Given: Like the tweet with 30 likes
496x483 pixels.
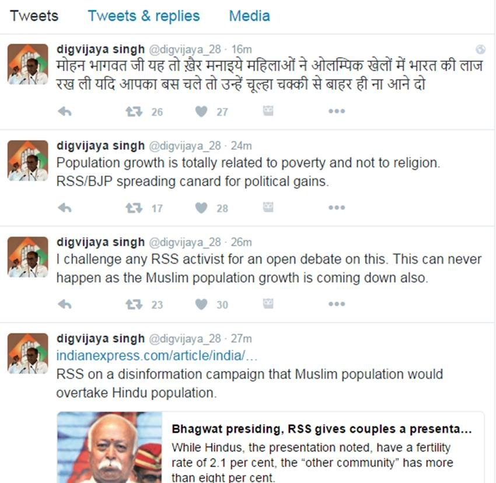Looking at the screenshot, I should tap(201, 304).
